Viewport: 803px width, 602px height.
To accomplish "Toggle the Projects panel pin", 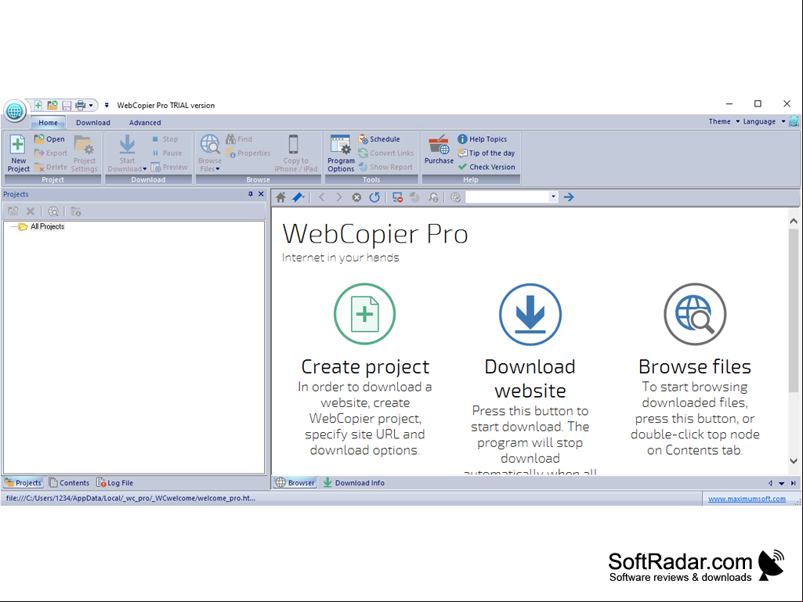I will pyautogui.click(x=251, y=194).
